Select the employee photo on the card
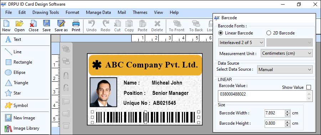 [x=103, y=92]
